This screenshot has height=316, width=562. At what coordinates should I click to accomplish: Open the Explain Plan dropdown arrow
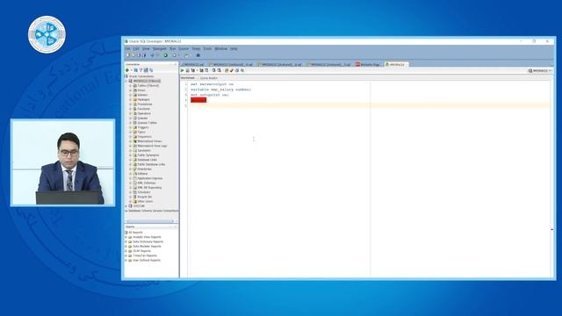pos(197,70)
